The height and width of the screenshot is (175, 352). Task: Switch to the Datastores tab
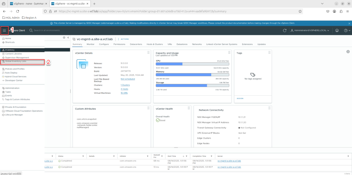tap(182, 44)
